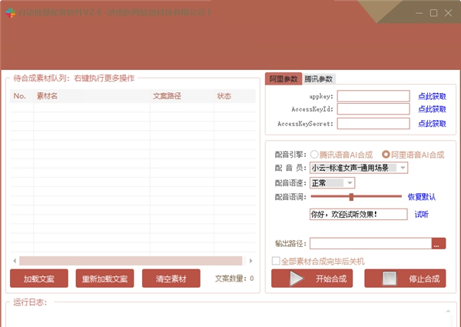This screenshot has height=327, width=461.
Task: Maximize the application window
Action: (x=433, y=13)
